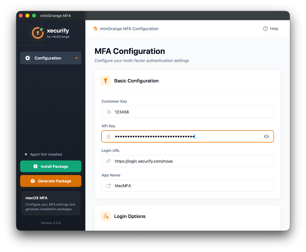Focus the Login URL input field
306x252 pixels.
[187, 161]
